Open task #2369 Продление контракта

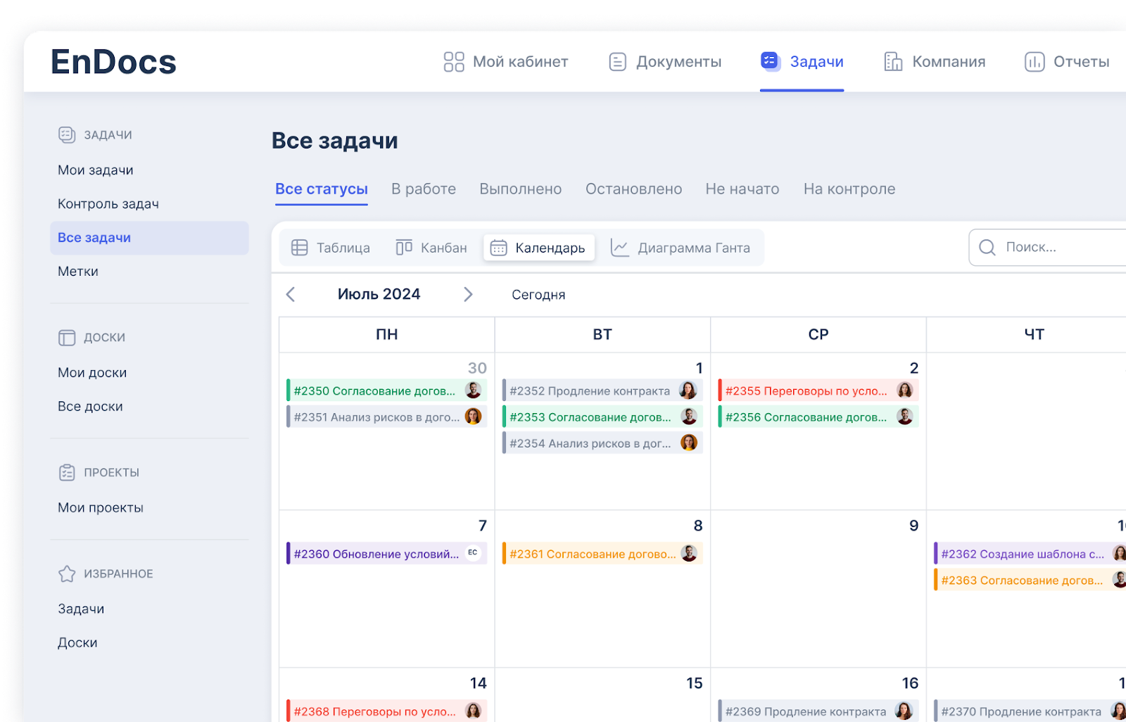[818, 711]
